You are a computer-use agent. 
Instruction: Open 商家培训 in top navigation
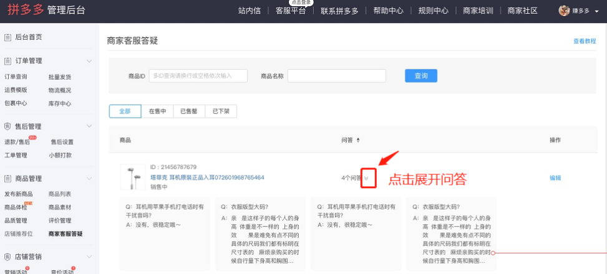pos(478,11)
